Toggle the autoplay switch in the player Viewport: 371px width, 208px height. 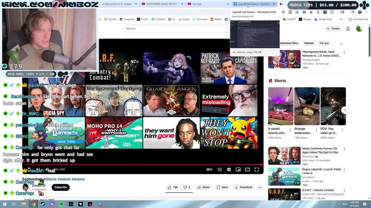209,170
